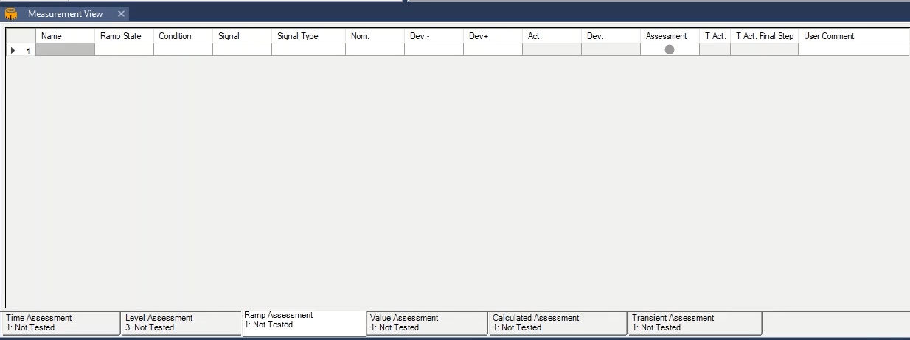The width and height of the screenshot is (910, 340).
Task: Click the User Comment cell in row 1
Action: click(x=853, y=50)
